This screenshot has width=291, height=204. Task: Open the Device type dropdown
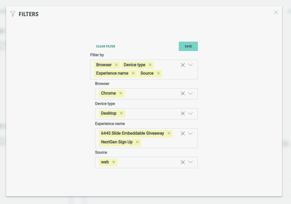(190, 113)
